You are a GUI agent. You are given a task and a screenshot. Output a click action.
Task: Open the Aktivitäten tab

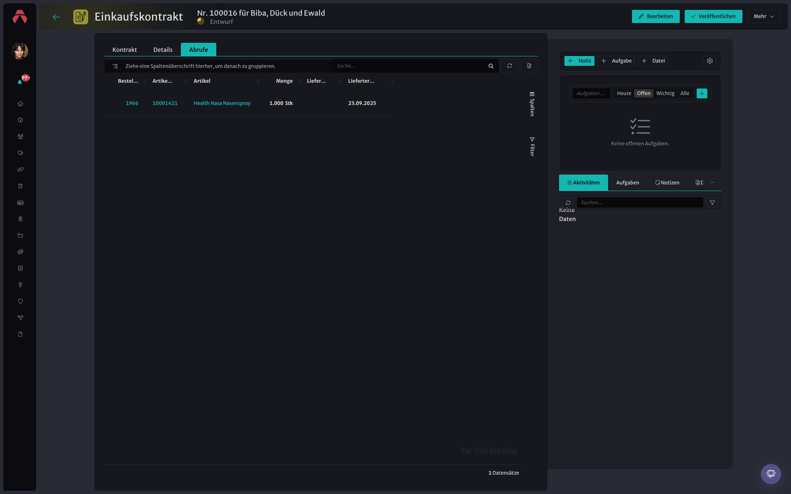tap(583, 183)
